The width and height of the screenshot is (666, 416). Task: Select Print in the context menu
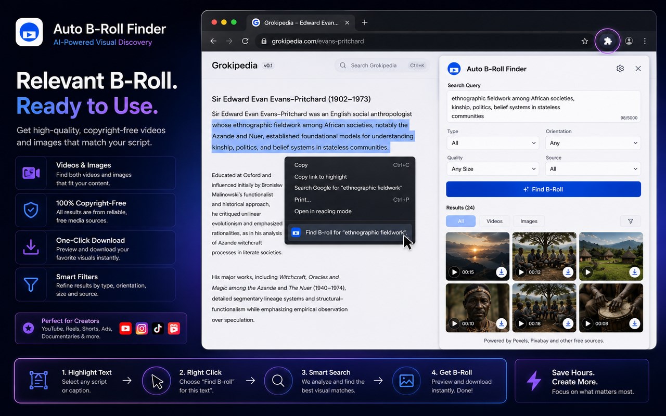tap(350, 200)
